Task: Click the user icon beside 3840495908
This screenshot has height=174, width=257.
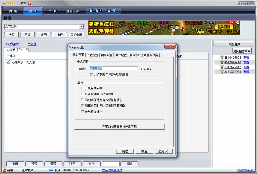Action: (222, 57)
